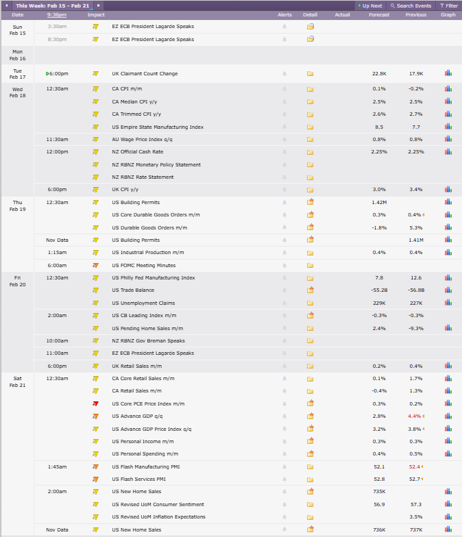This screenshot has height=537, width=462.
Task: Select the Impact column header
Action: coord(96,15)
